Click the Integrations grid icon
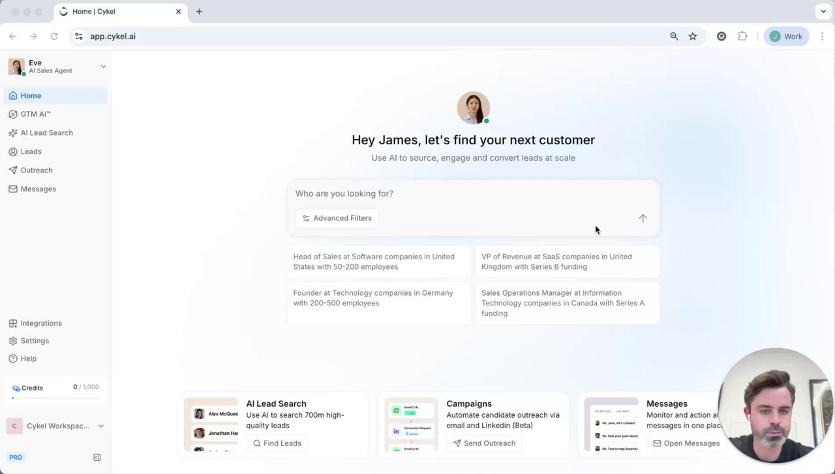The height and width of the screenshot is (474, 835). [13, 323]
